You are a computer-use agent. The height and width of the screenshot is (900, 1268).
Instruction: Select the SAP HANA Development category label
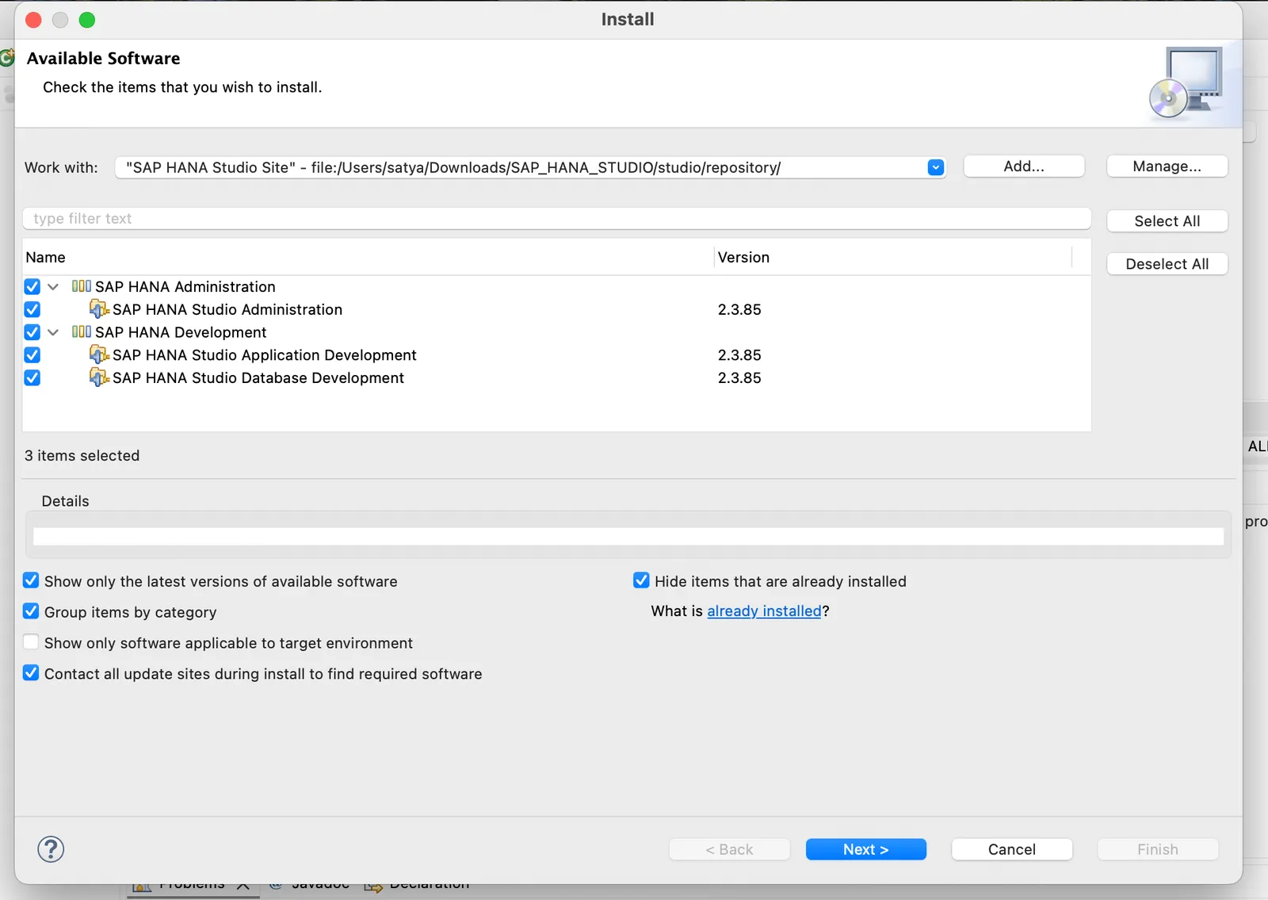181,332
